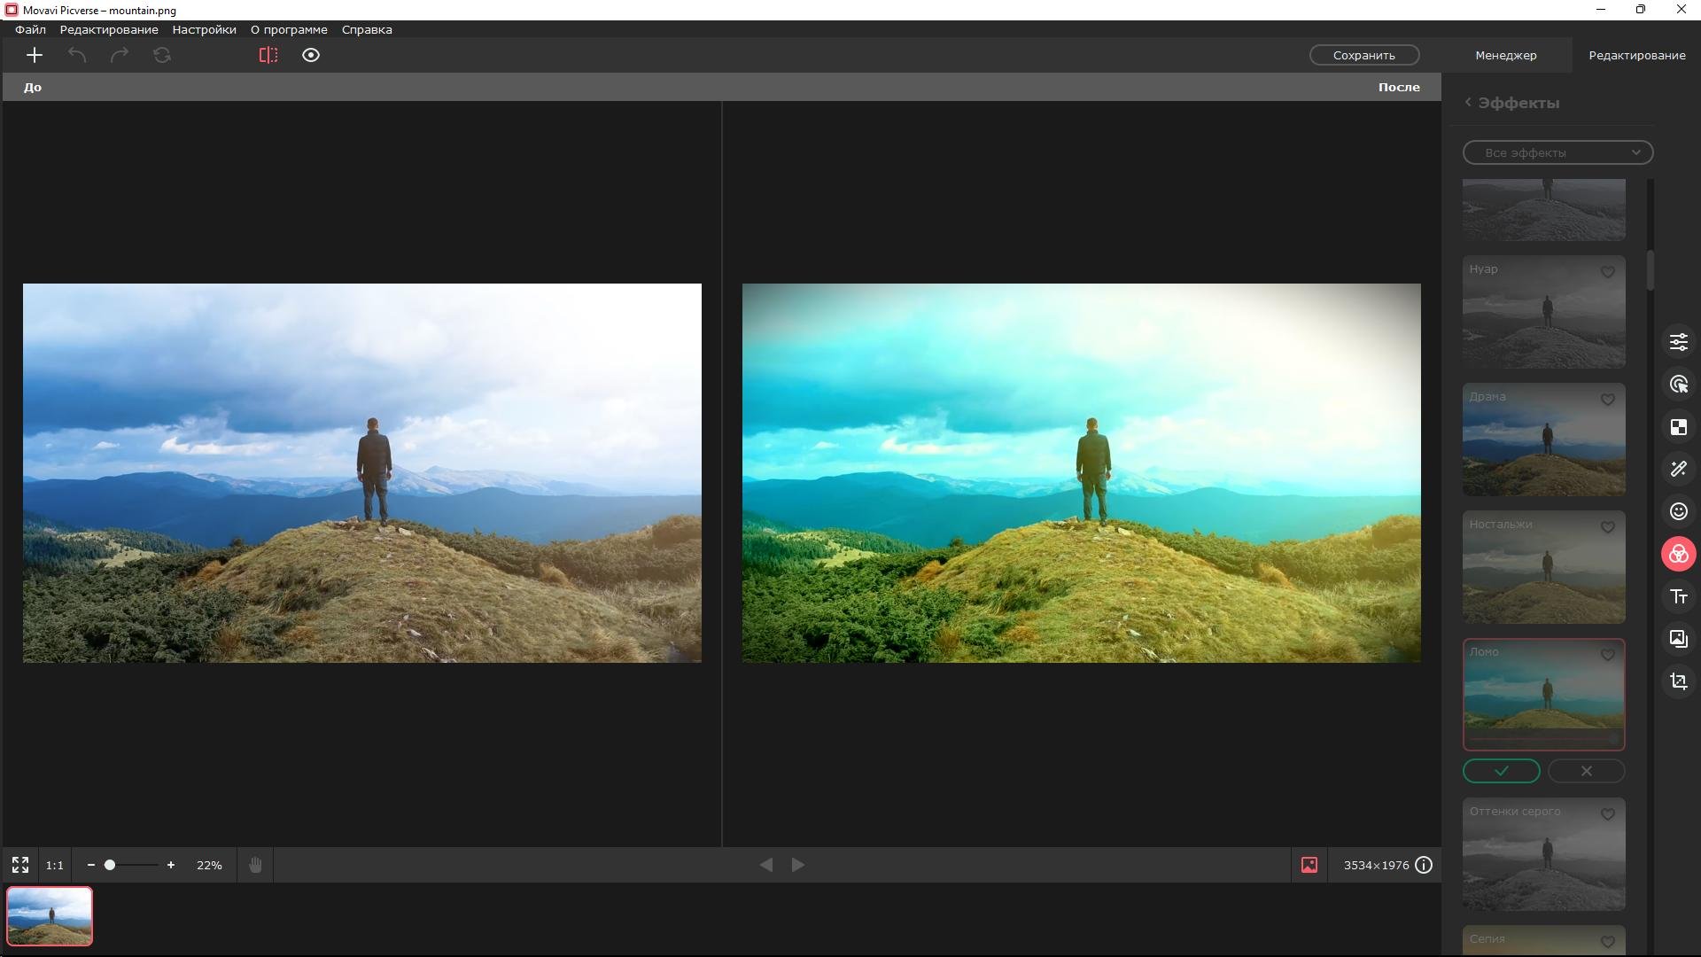Viewport: 1701px width, 957px height.
Task: Favorite the Драма effect heart
Action: [1607, 400]
